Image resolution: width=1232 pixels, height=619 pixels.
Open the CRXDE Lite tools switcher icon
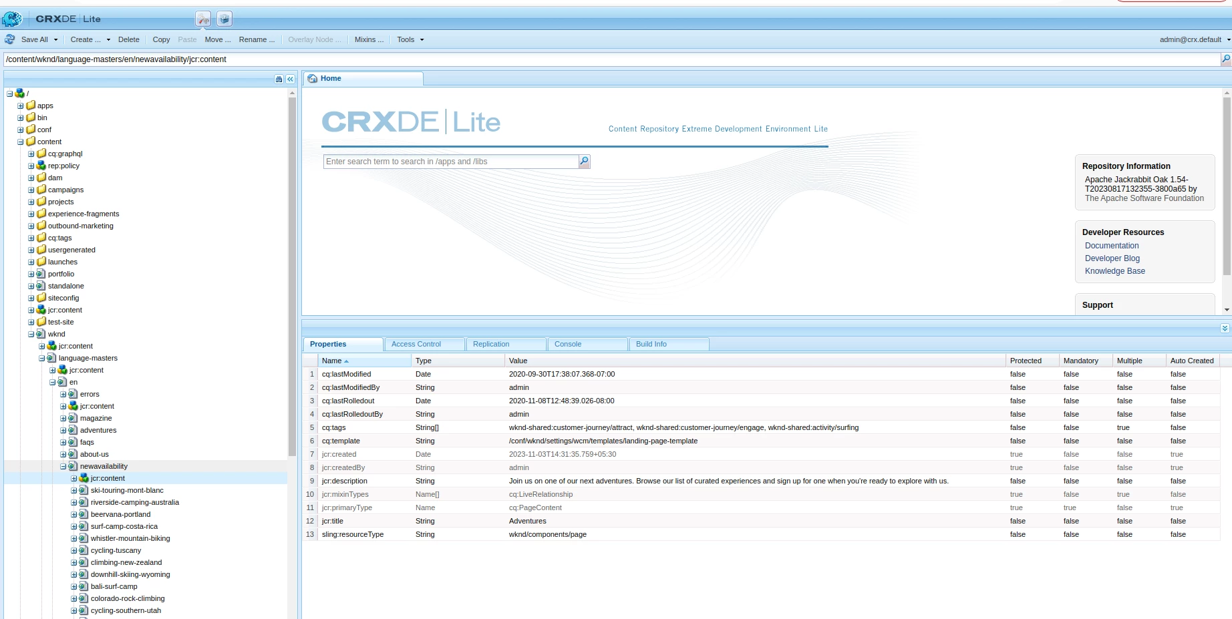[x=203, y=19]
